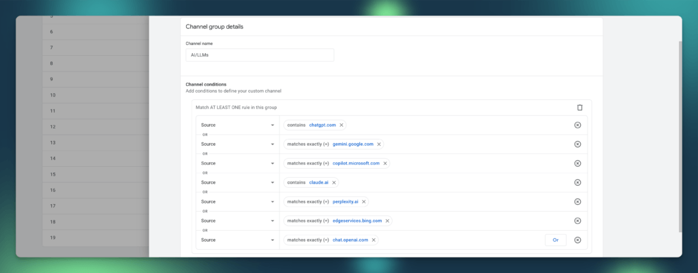
Task: Edit the 'matches exactly perplexity.ai' chip
Action: pyautogui.click(x=326, y=202)
